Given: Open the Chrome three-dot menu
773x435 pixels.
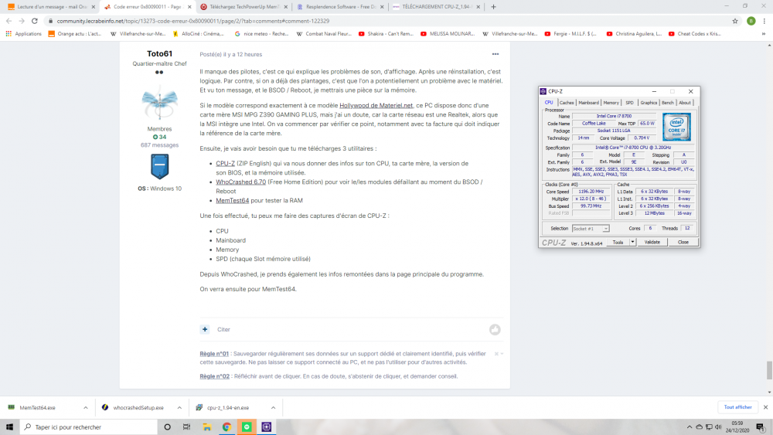Looking at the screenshot, I should pyautogui.click(x=764, y=21).
